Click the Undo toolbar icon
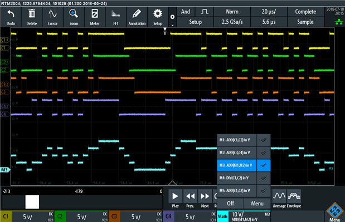 [x=11, y=17]
